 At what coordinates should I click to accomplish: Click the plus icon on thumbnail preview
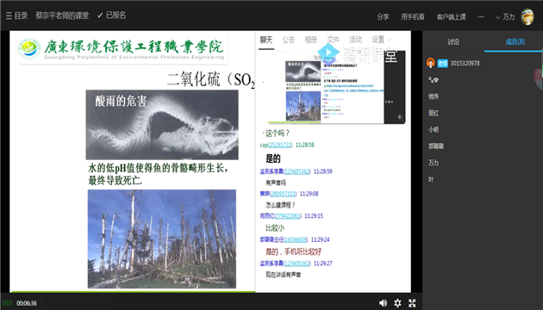[x=400, y=117]
